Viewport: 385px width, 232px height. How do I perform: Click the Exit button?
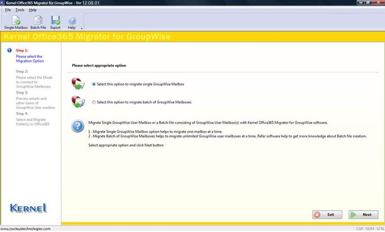click(327, 215)
